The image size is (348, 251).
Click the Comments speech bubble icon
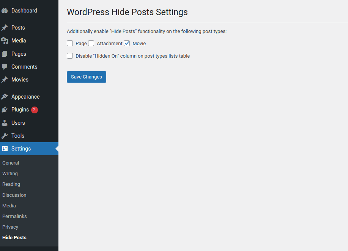[5, 67]
